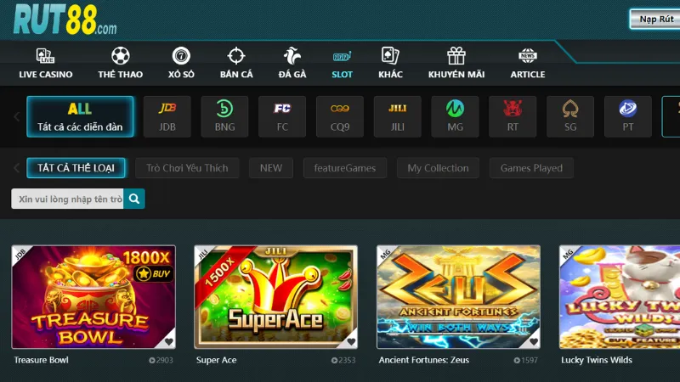This screenshot has height=382, width=680.
Task: Filter by JDB provider
Action: click(x=167, y=116)
